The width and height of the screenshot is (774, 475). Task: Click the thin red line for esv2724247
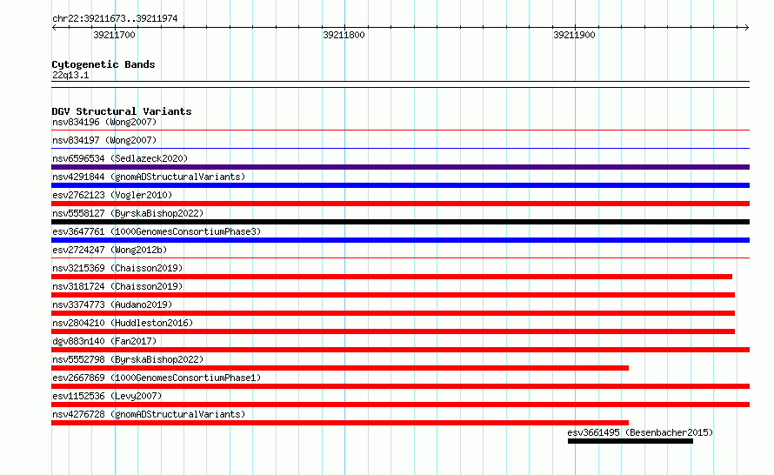[x=400, y=258]
